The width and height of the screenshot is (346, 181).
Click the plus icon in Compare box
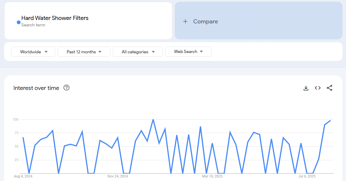click(185, 21)
